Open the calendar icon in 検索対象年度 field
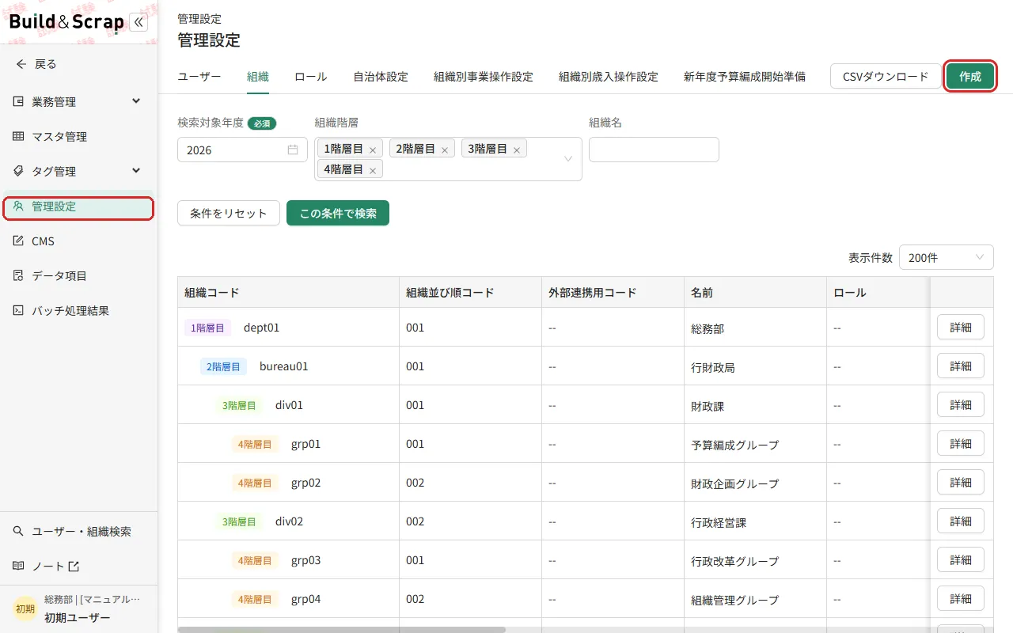 pos(293,150)
